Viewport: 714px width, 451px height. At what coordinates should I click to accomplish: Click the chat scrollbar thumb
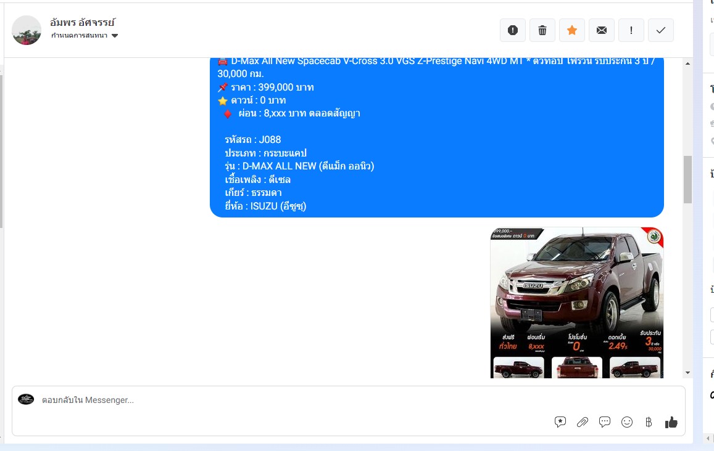coord(687,179)
